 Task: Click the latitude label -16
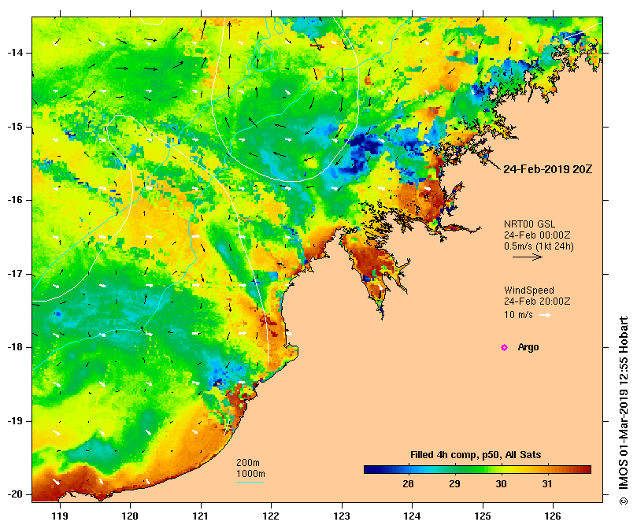coord(15,200)
